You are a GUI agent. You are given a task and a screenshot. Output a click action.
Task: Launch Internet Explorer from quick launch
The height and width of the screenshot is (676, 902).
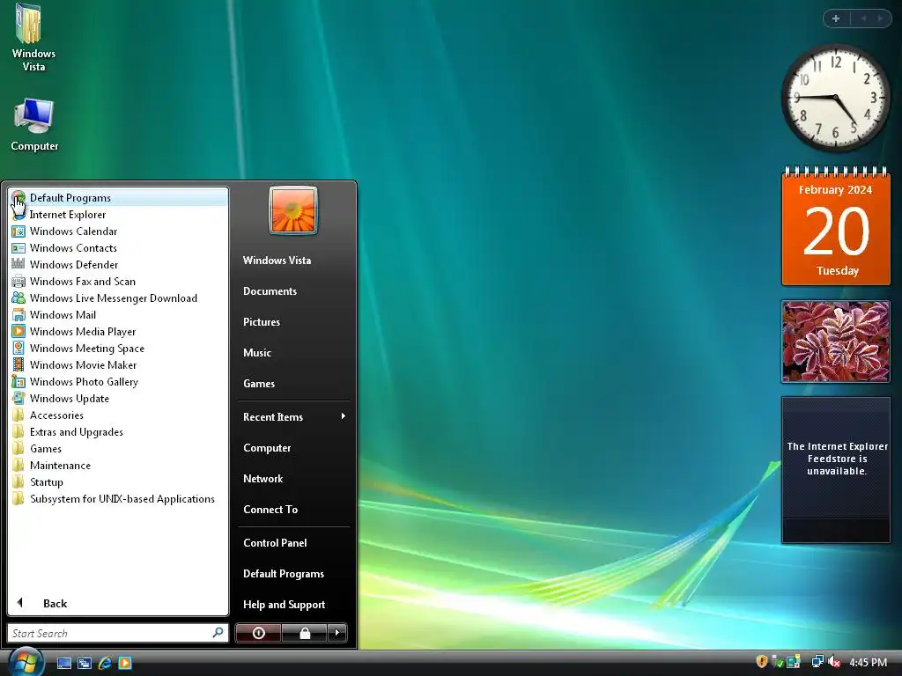pyautogui.click(x=105, y=663)
